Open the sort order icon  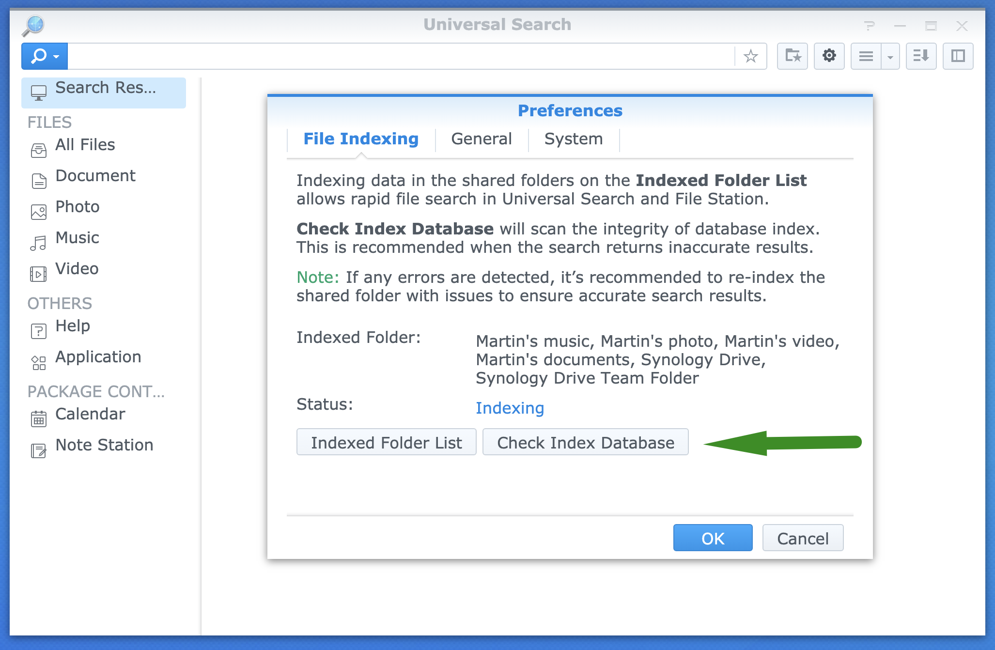pyautogui.click(x=921, y=56)
